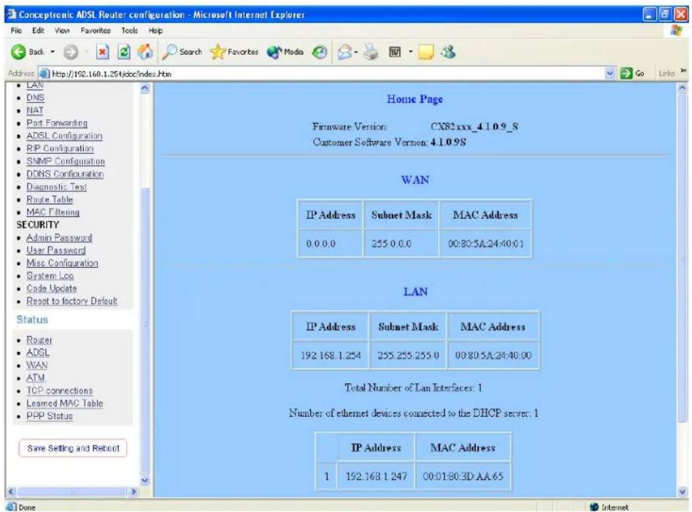This screenshot has width=692, height=512.
Task: Open the Favorites star toolbar button
Action: pos(235,52)
